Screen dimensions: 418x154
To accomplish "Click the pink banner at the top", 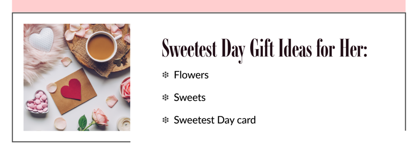I will tap(209, 6).
